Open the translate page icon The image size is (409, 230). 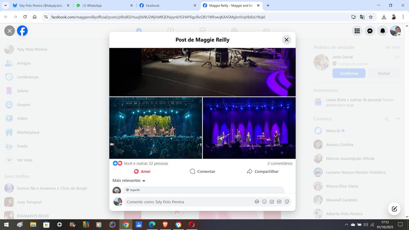pyautogui.click(x=362, y=17)
